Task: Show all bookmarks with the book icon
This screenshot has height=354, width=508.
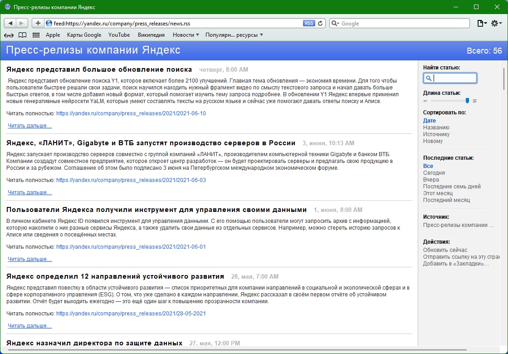Action: [22, 35]
